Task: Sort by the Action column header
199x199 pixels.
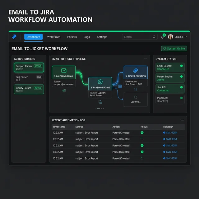Action: (x=116, y=127)
